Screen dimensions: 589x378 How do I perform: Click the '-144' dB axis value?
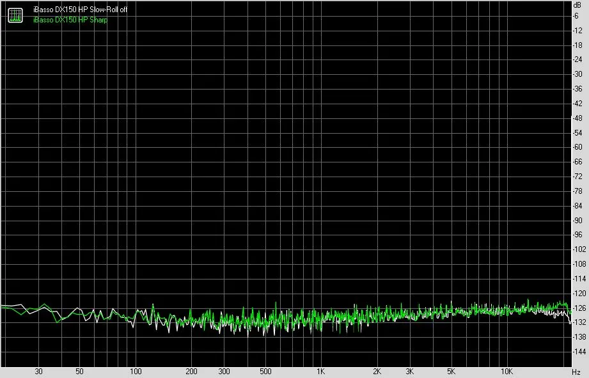pos(579,352)
